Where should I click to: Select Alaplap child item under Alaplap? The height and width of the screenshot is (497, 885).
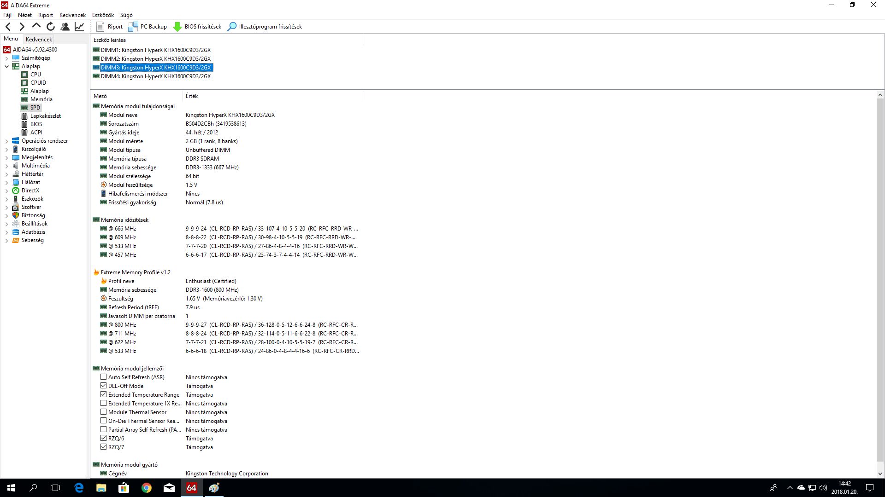tap(40, 91)
